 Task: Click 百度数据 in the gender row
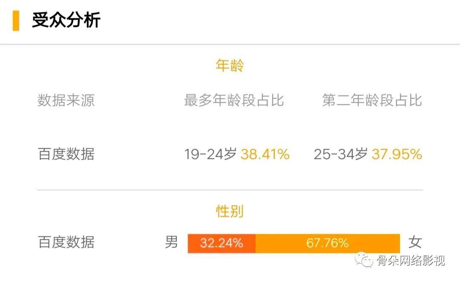[66, 242]
